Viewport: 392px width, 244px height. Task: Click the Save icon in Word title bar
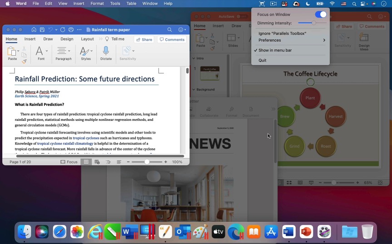click(x=42, y=30)
